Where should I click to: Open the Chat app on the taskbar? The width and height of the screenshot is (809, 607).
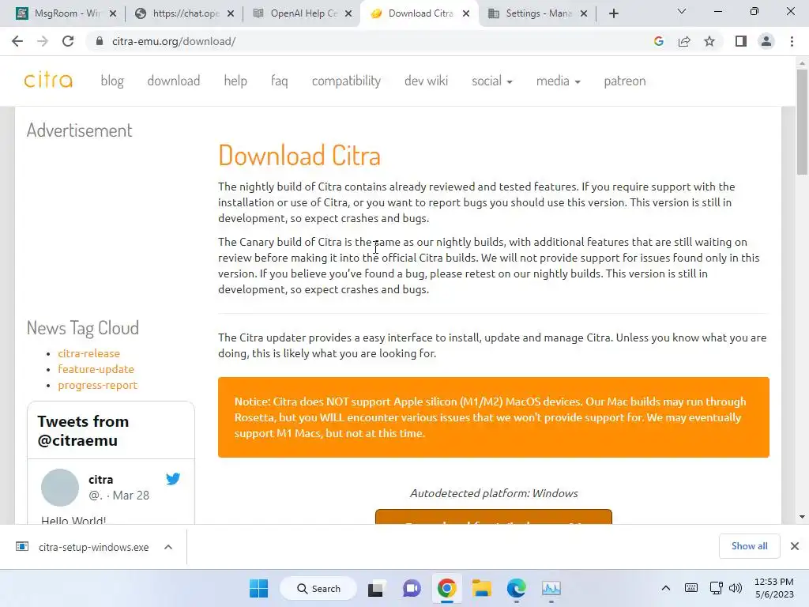coord(411,588)
